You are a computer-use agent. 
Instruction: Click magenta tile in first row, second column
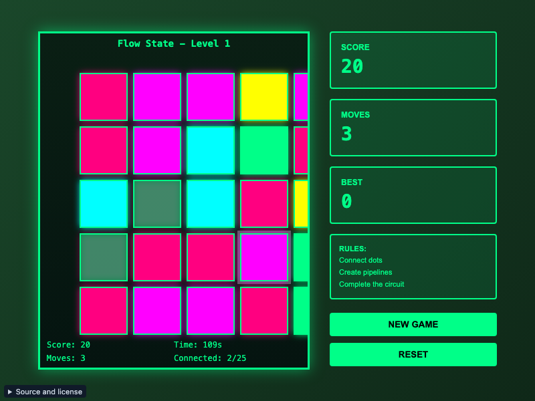(x=157, y=97)
